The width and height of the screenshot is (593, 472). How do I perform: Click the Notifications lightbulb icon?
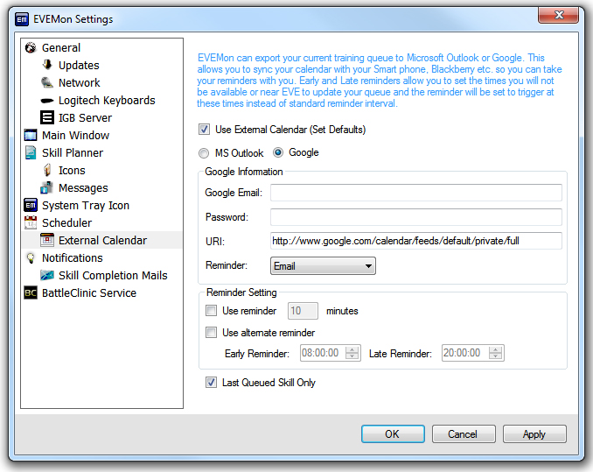tap(31, 258)
